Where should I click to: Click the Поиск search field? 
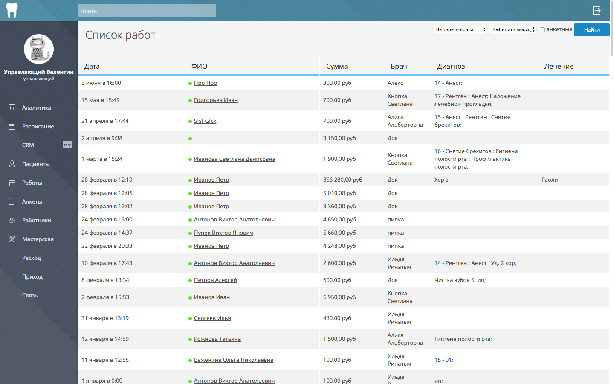click(x=147, y=11)
